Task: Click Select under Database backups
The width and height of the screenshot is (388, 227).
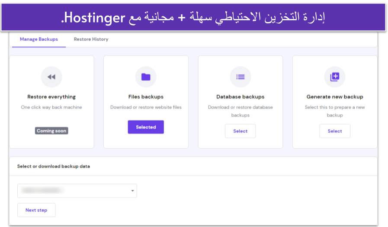Action: (x=240, y=131)
